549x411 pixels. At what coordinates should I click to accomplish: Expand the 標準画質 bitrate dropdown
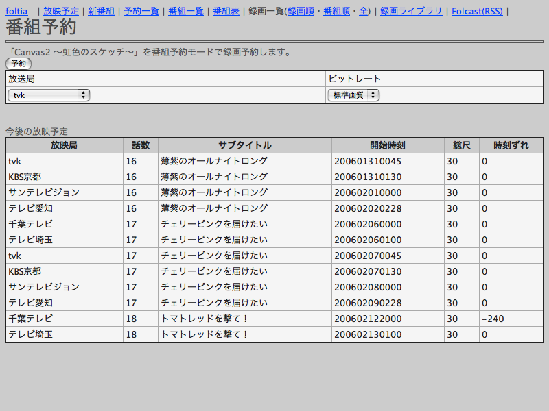[x=353, y=95]
